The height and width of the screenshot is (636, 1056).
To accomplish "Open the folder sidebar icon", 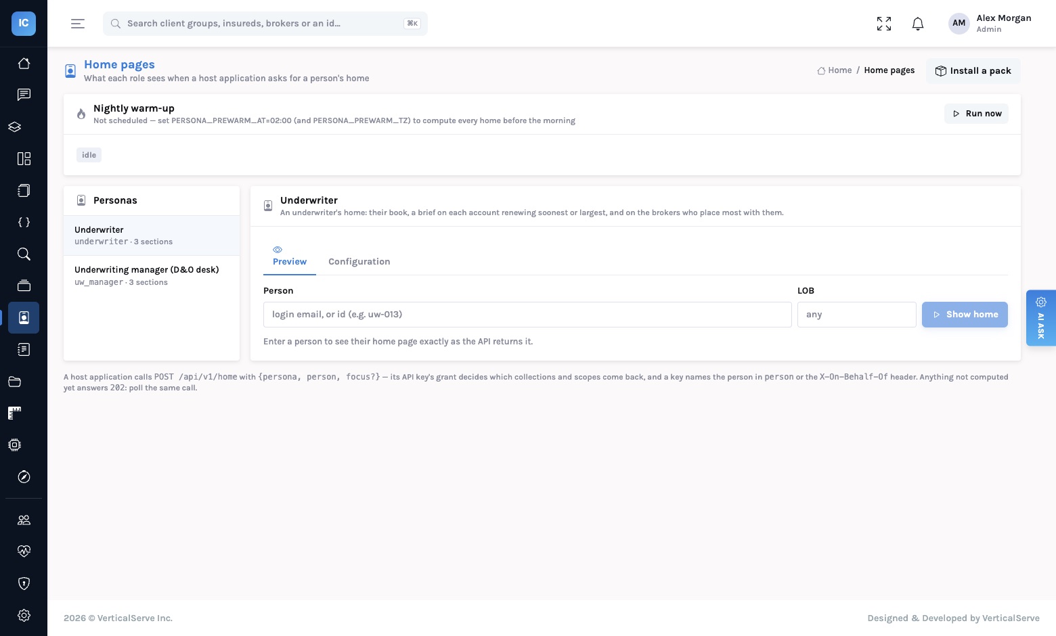I will pyautogui.click(x=15, y=382).
